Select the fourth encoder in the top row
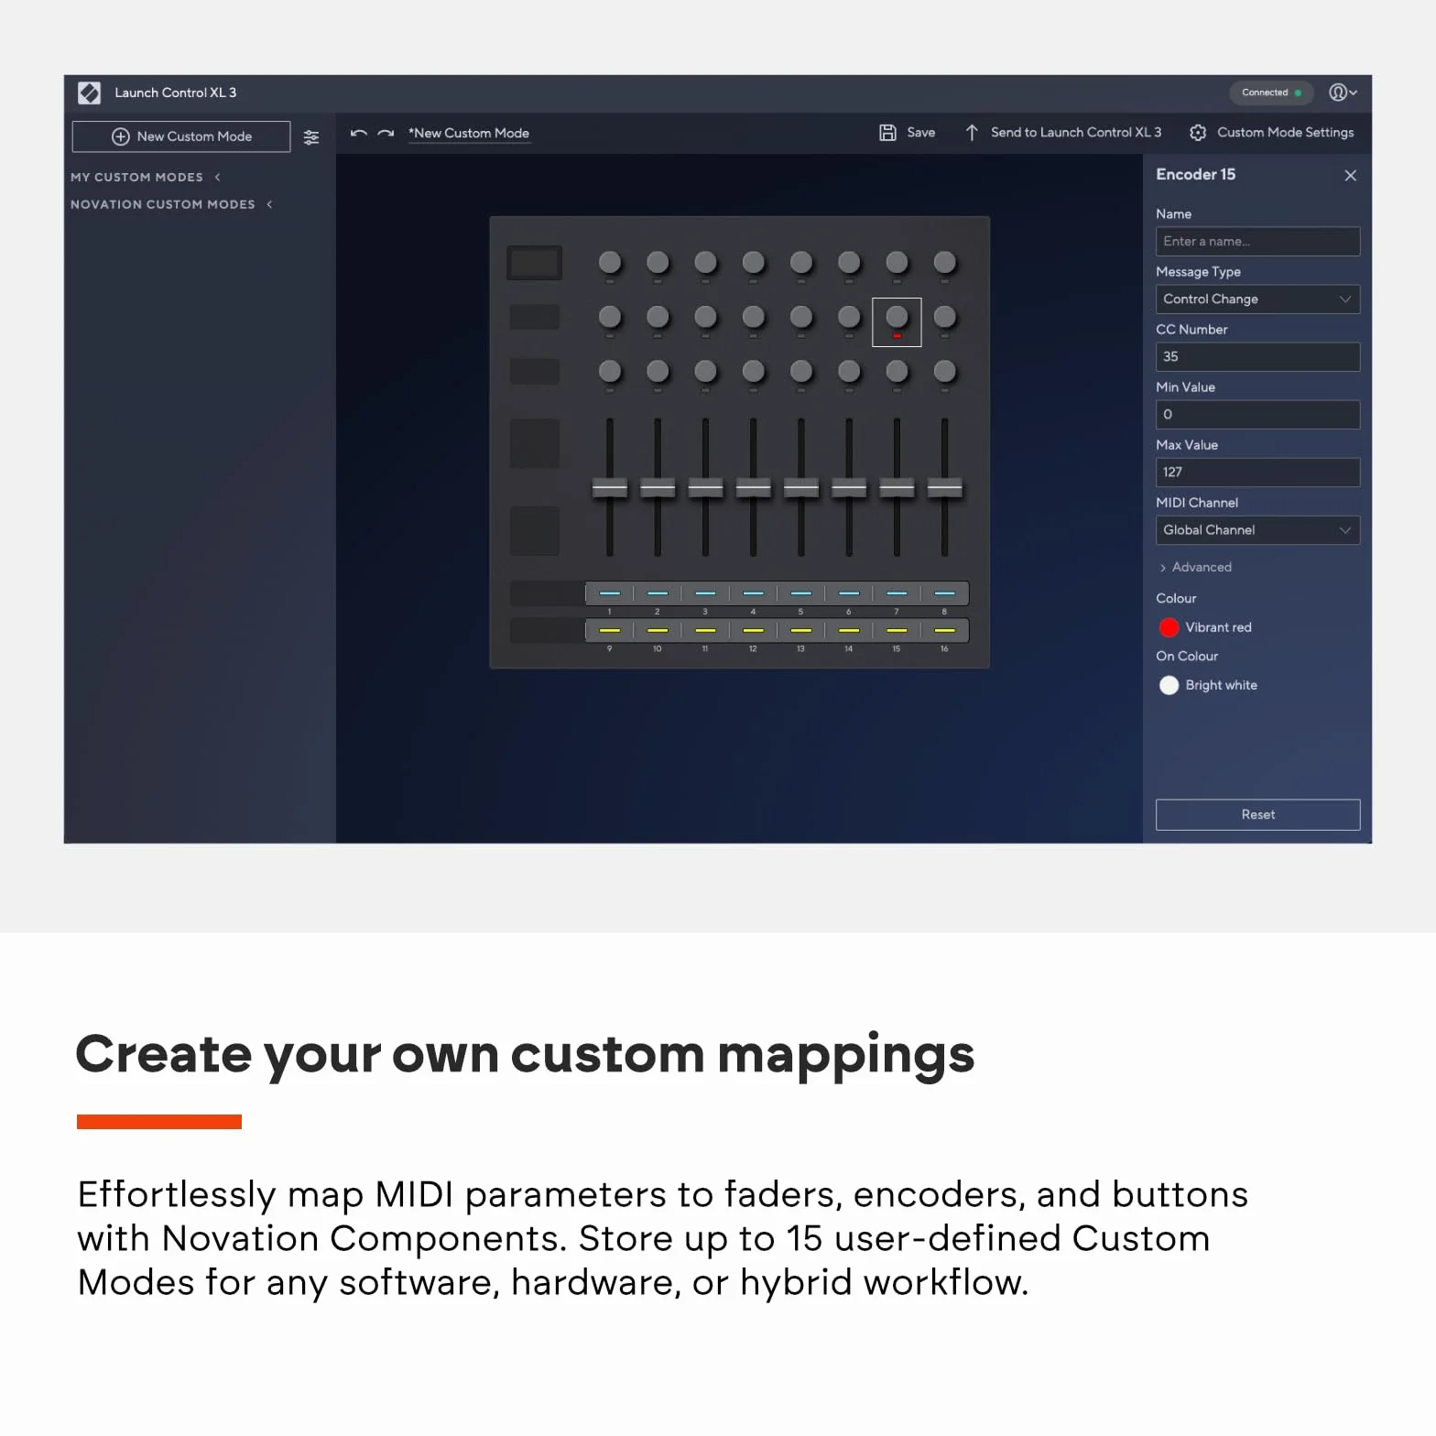Screen dimensions: 1436x1436 [754, 263]
